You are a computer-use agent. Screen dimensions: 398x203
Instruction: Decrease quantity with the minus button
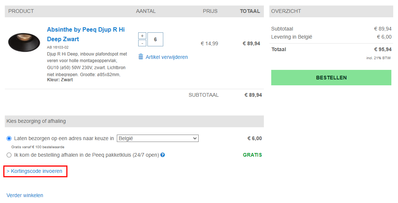pos(142,43)
